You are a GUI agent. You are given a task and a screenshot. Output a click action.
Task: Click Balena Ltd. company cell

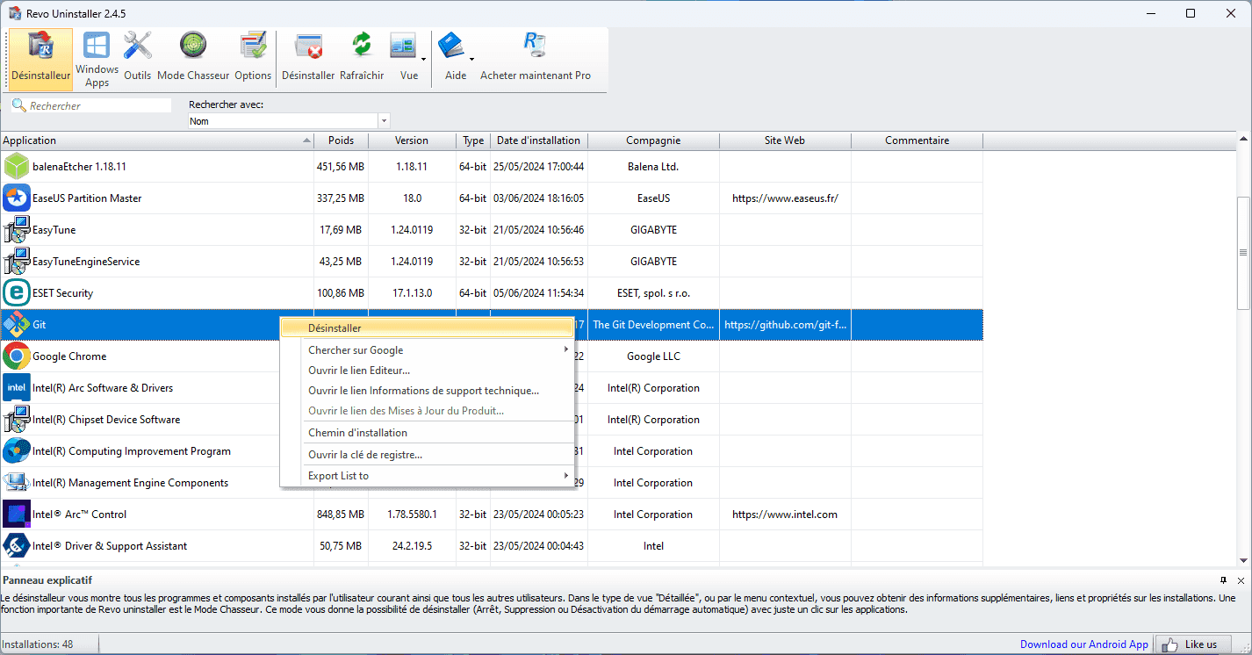[653, 166]
